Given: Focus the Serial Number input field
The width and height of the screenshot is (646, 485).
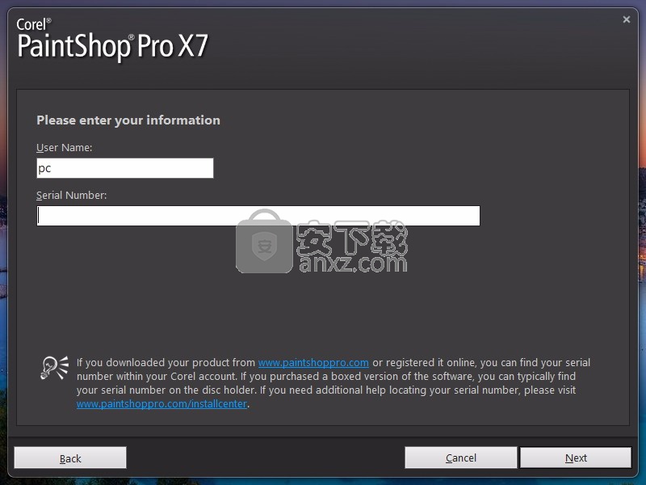Looking at the screenshot, I should [258, 216].
